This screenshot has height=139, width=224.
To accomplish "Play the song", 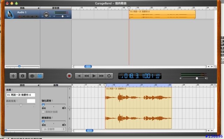I will tap(94, 76).
